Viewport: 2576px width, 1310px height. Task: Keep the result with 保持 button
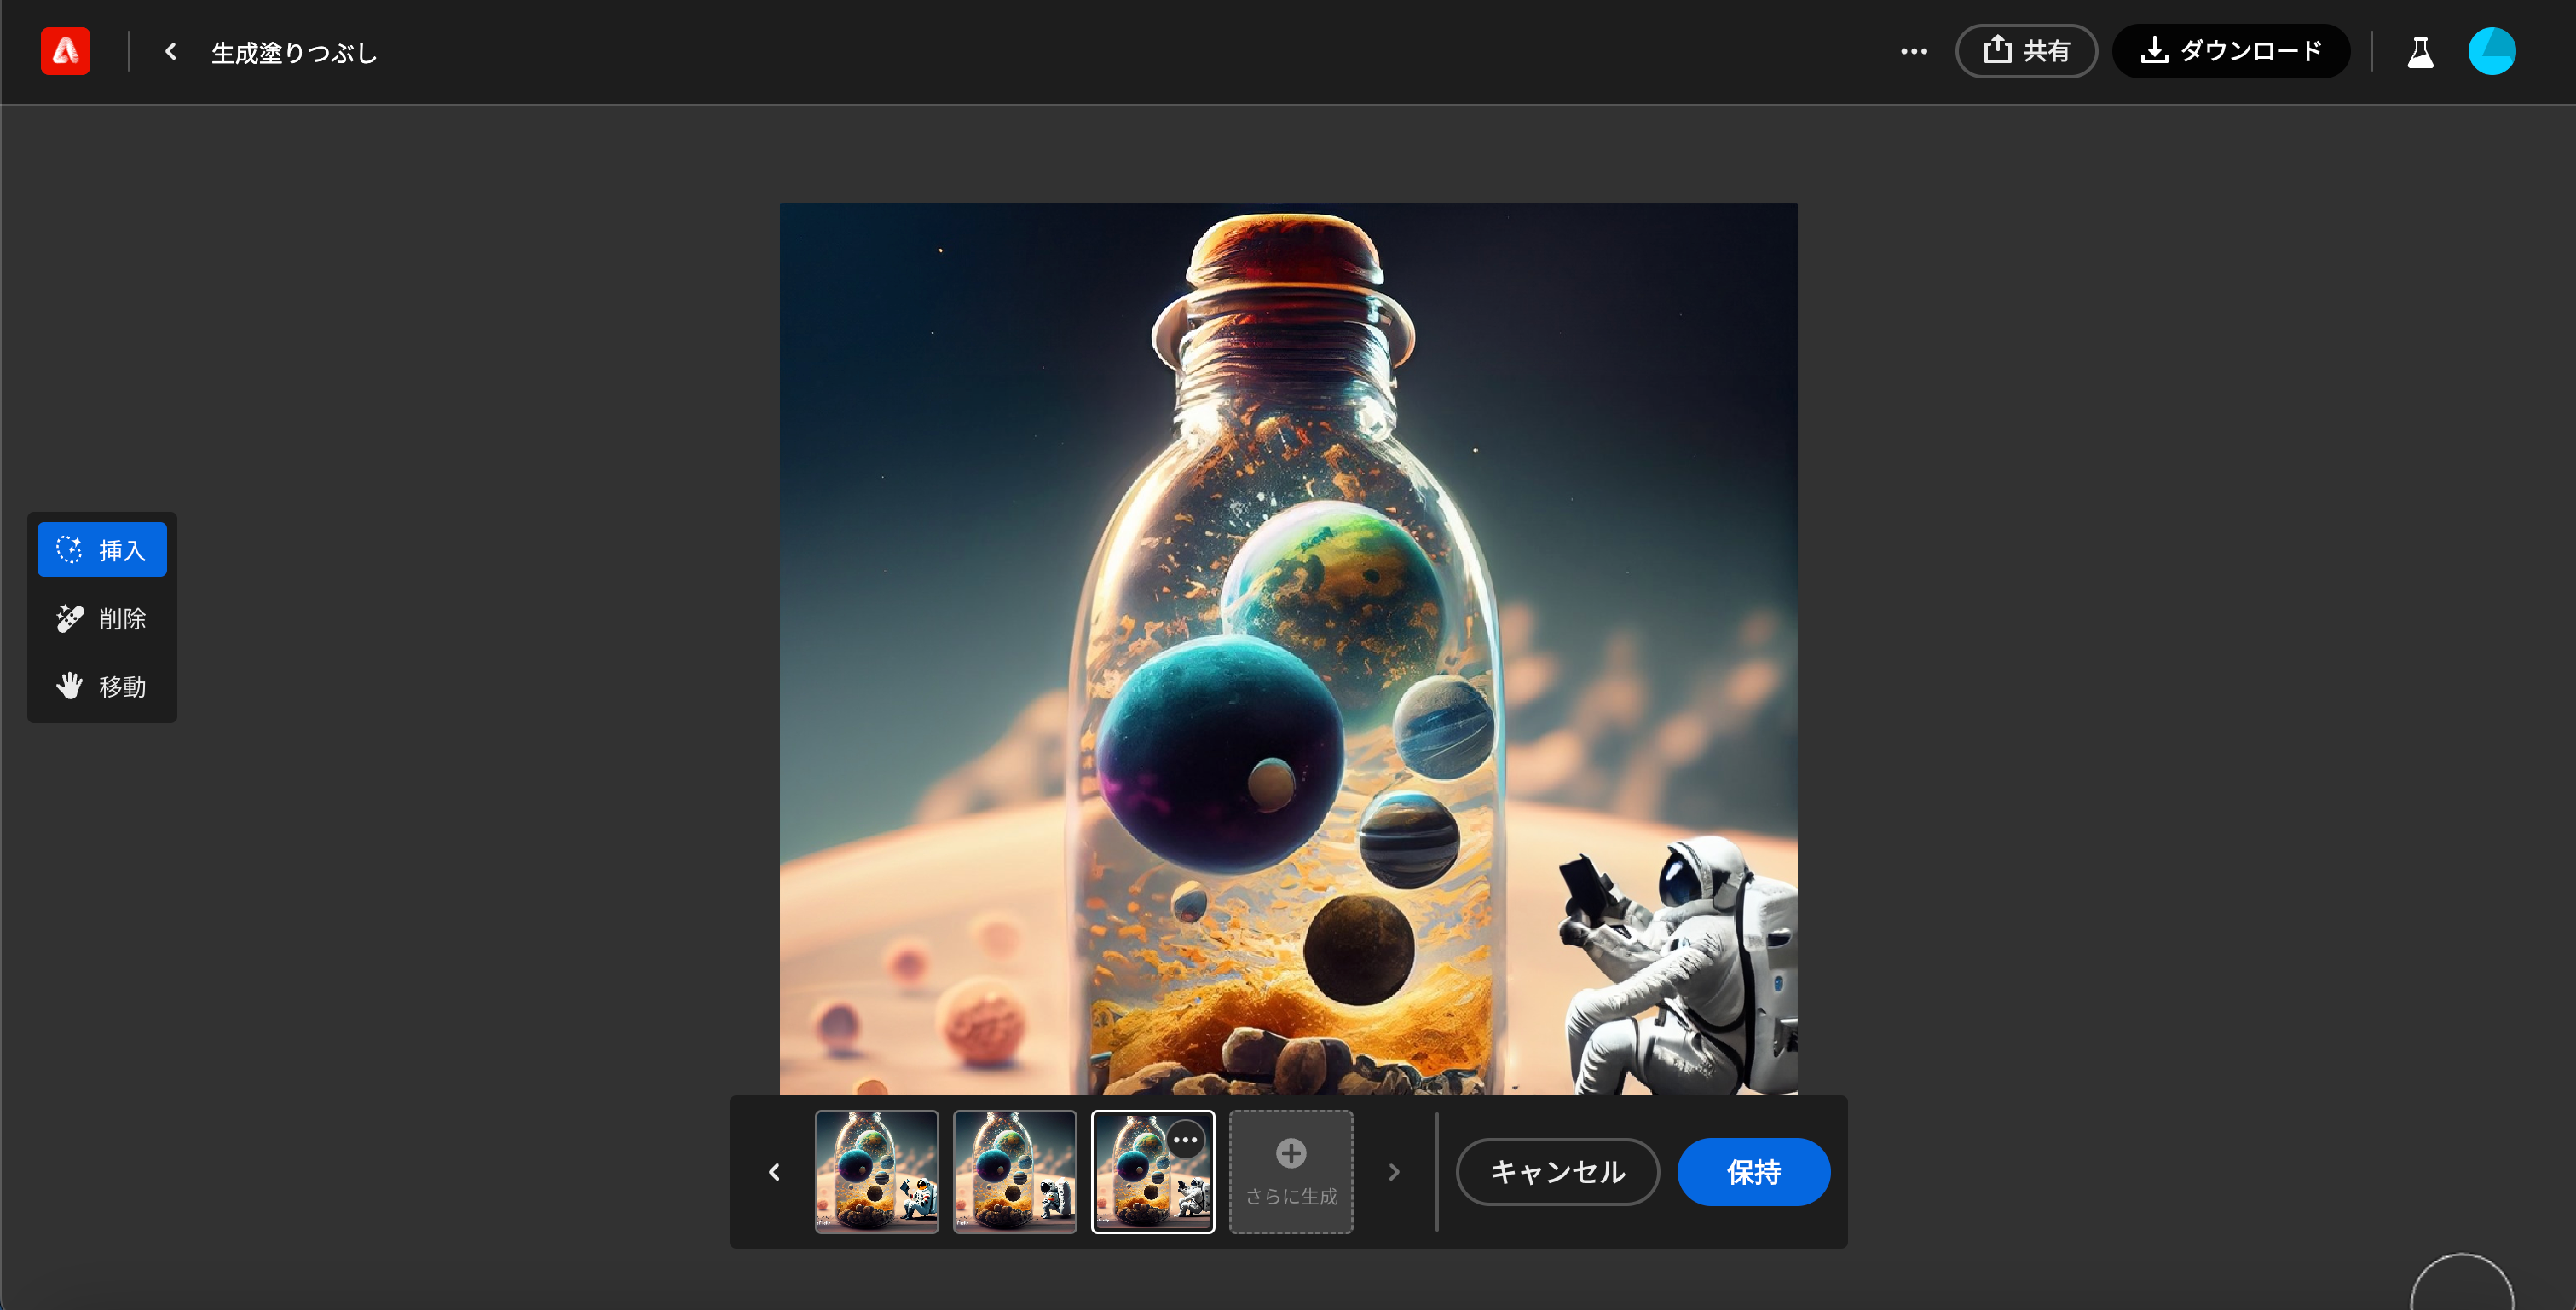pos(1753,1172)
